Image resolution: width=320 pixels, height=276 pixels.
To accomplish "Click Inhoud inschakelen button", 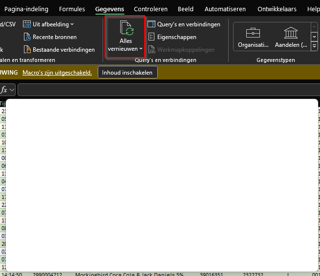I will (128, 72).
